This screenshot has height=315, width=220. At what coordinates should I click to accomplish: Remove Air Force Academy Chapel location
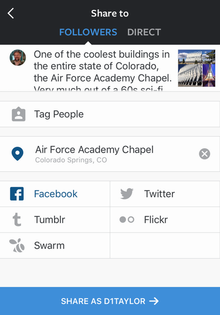205,154
